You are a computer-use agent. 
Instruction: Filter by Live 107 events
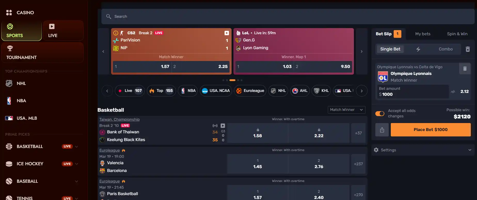pos(130,91)
